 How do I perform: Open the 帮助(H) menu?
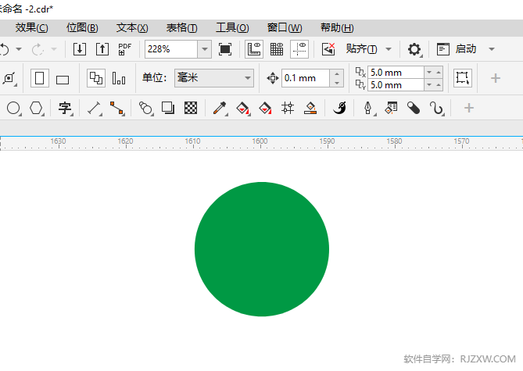pyautogui.click(x=337, y=27)
